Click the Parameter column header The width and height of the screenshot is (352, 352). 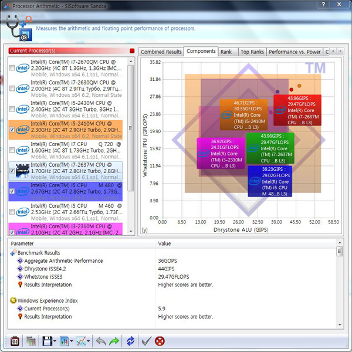click(x=82, y=243)
